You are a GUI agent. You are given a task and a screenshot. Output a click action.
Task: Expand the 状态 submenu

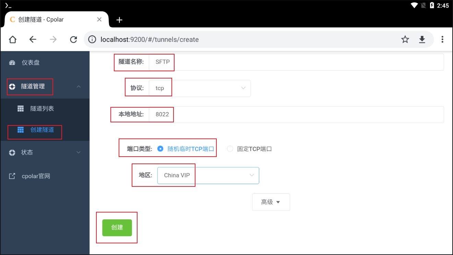click(79, 152)
